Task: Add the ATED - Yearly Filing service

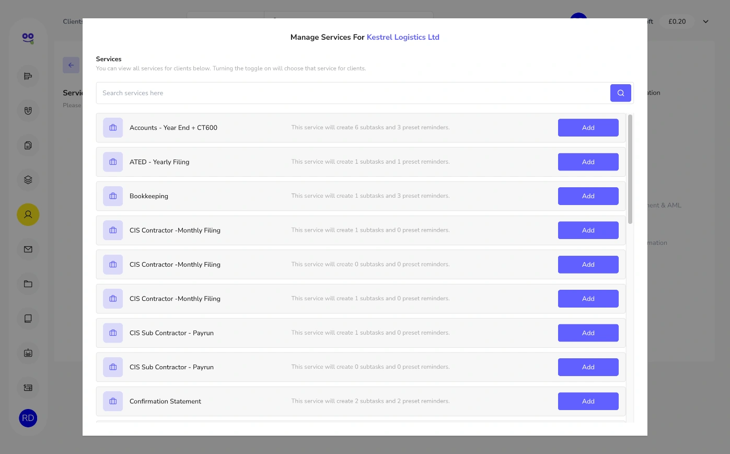Action: (x=588, y=162)
